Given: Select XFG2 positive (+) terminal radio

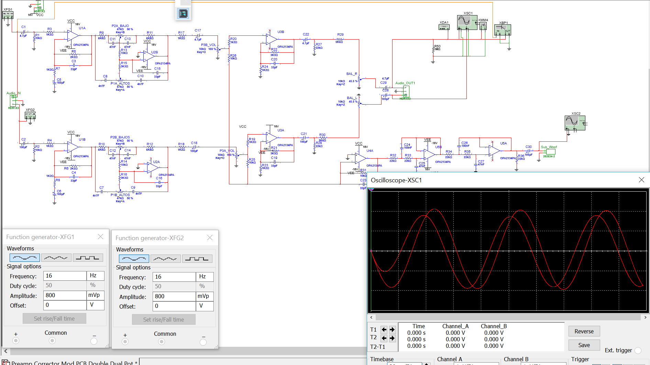Looking at the screenshot, I should (125, 342).
